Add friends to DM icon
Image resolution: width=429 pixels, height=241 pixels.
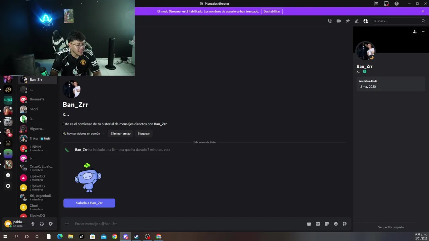pos(357,21)
